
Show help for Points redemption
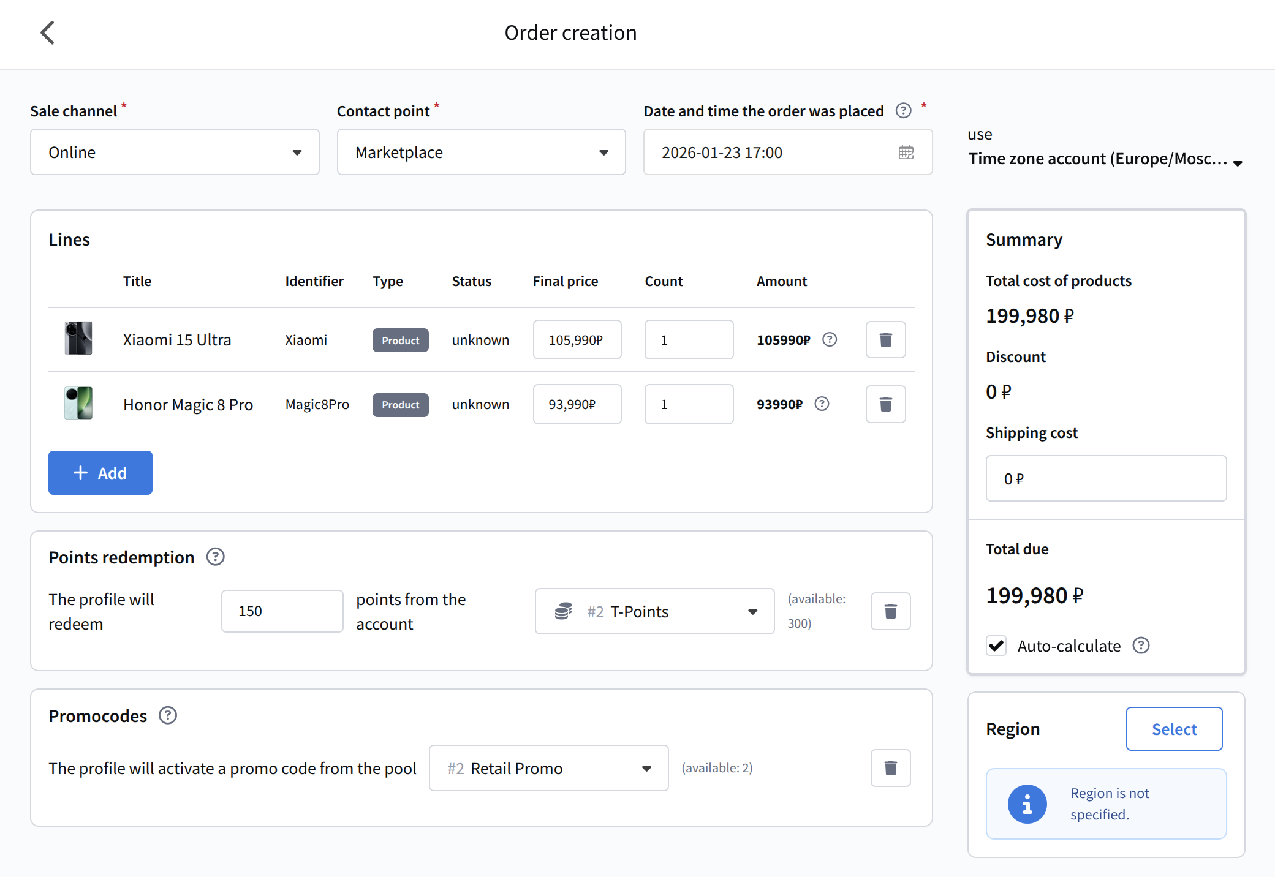pos(215,557)
